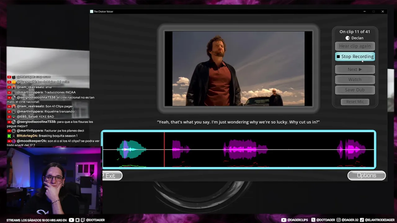397x223 pixels.
Task: Go to the Next clip
Action: (355, 69)
